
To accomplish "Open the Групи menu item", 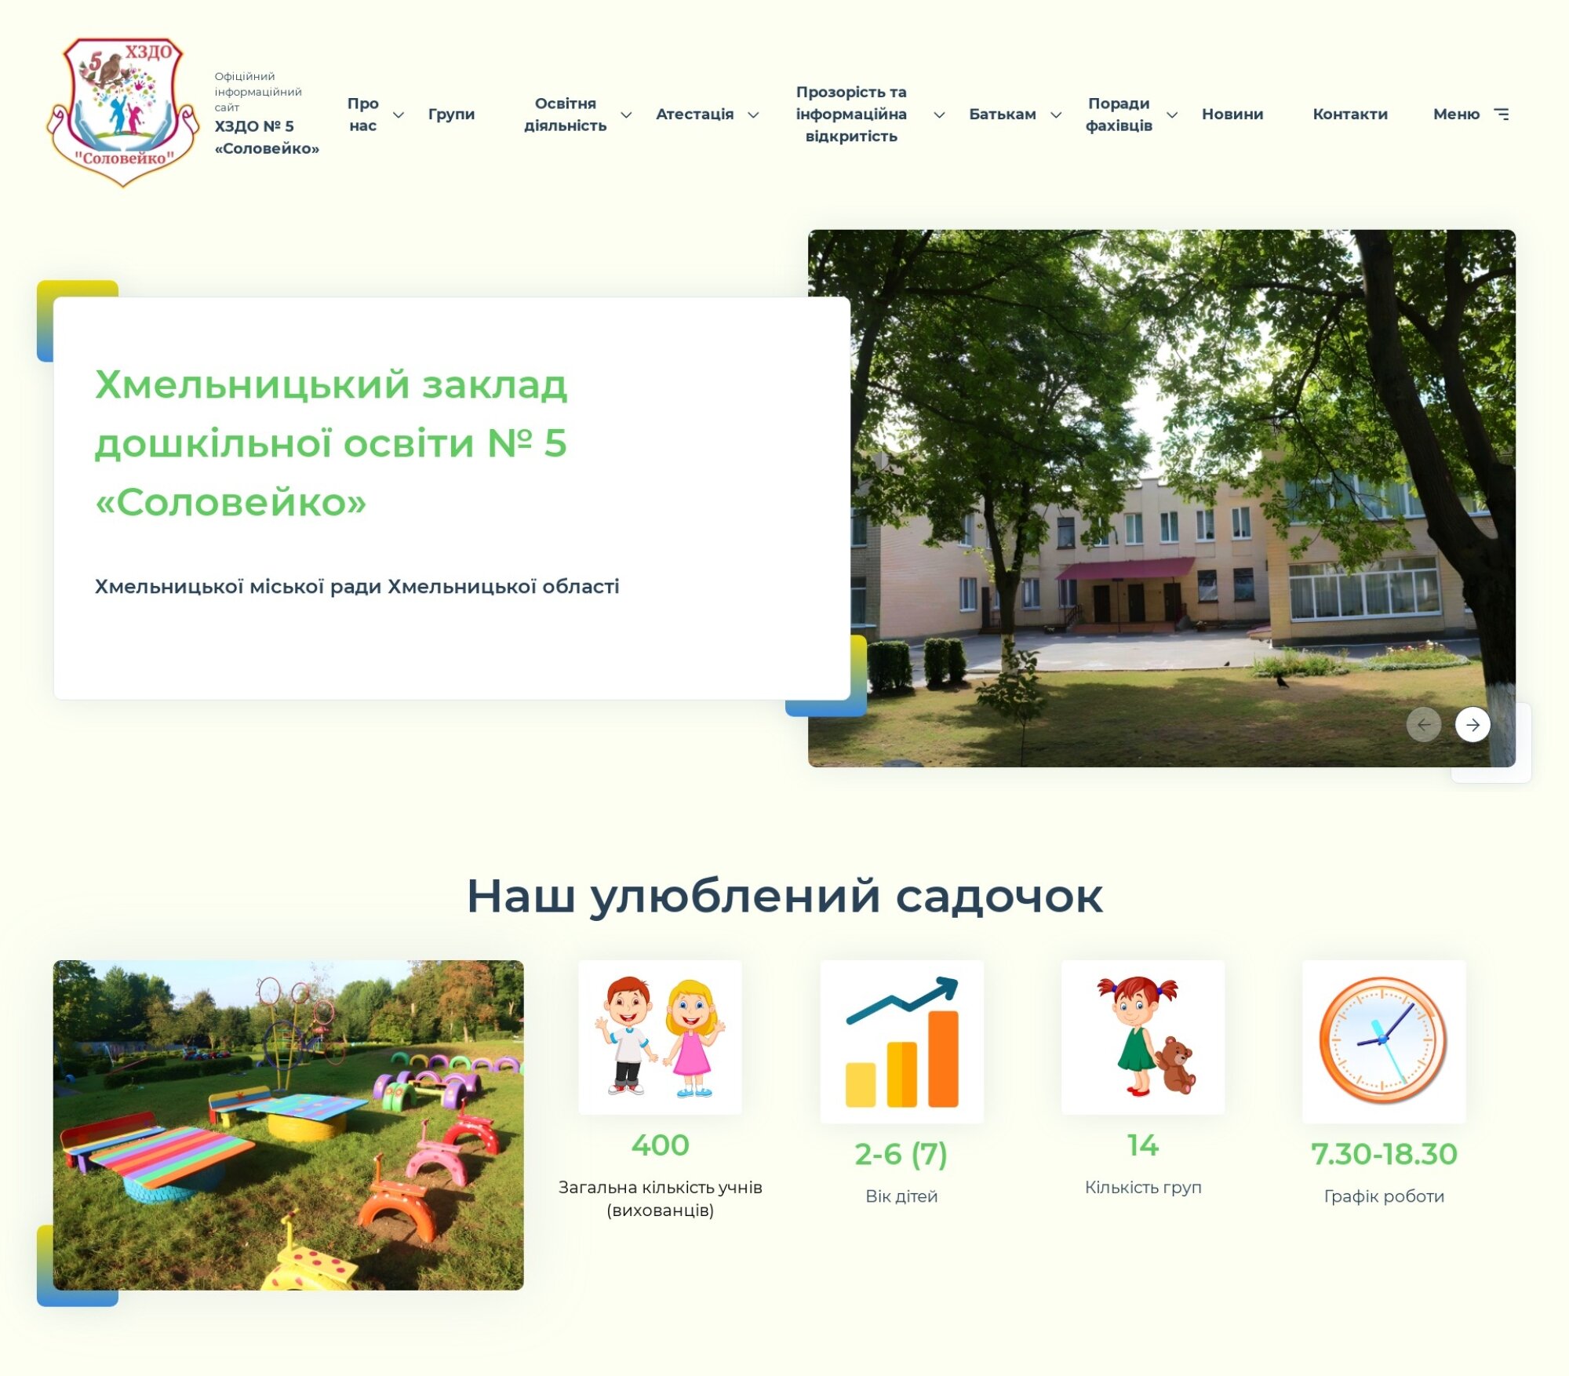I will pos(451,115).
